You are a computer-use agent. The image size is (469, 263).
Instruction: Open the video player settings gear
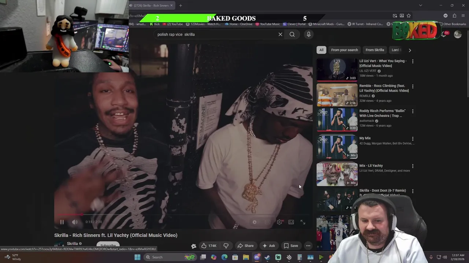pos(280,222)
